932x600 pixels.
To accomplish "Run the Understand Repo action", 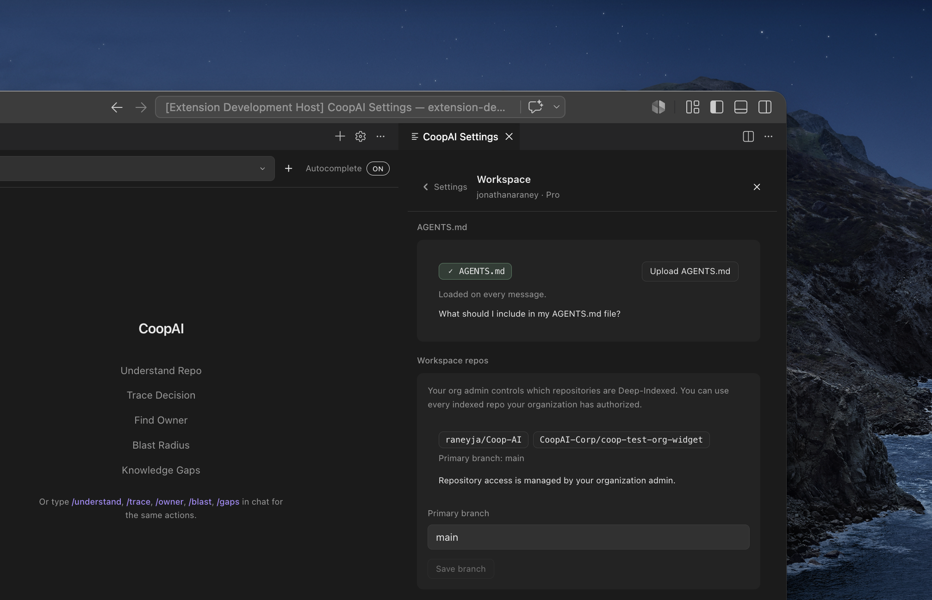I will tap(161, 370).
